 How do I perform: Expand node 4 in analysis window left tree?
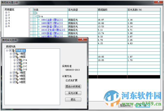click(x=6, y=21)
